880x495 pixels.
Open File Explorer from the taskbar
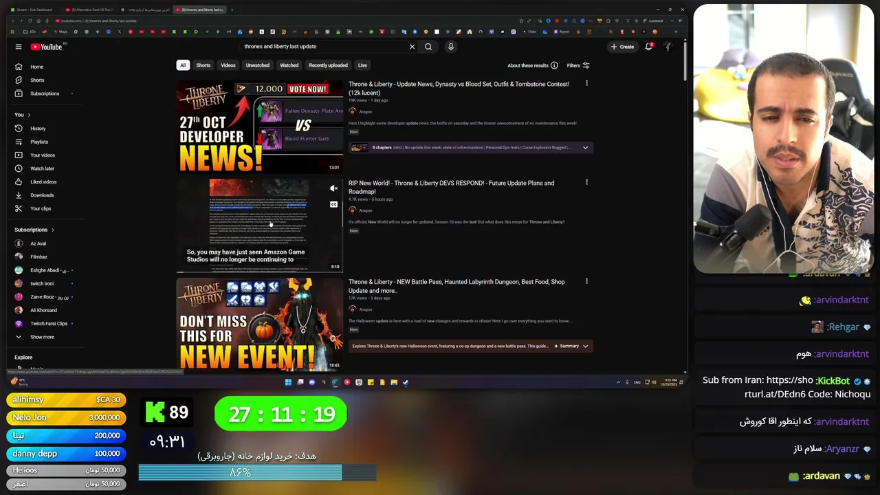394,382
